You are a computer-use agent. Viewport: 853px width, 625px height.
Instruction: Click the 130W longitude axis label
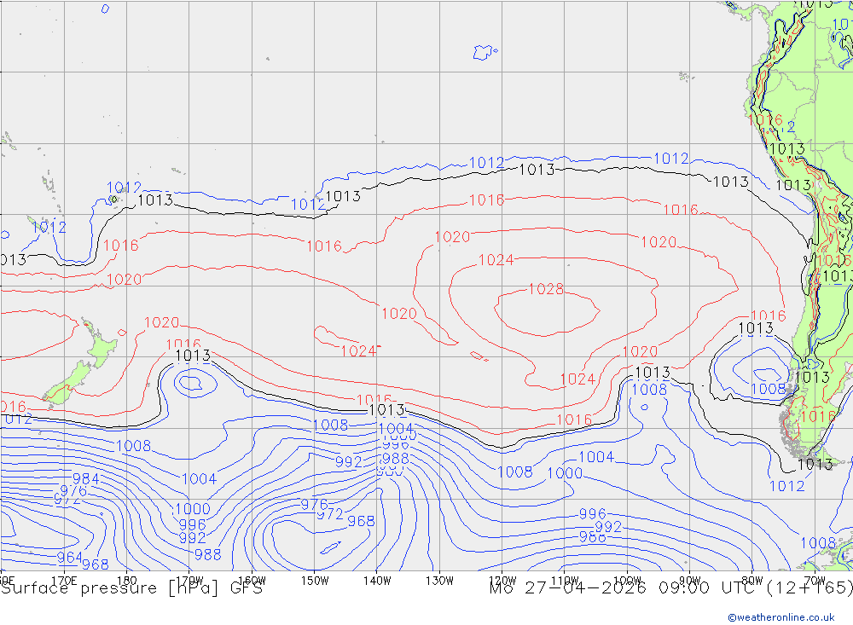click(439, 581)
